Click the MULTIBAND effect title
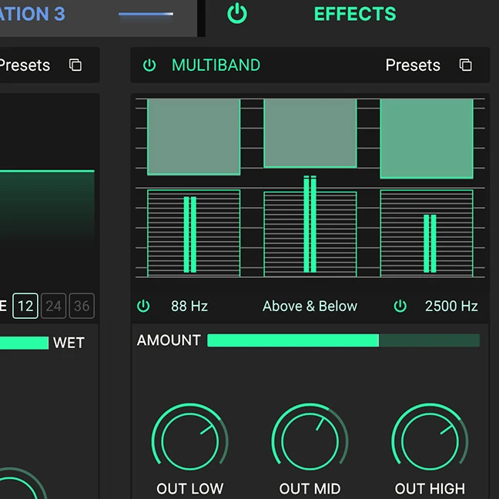Screen dimensions: 499x499 216,65
